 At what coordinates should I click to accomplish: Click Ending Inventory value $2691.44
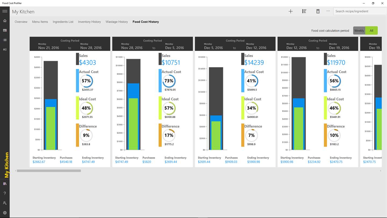(171, 162)
